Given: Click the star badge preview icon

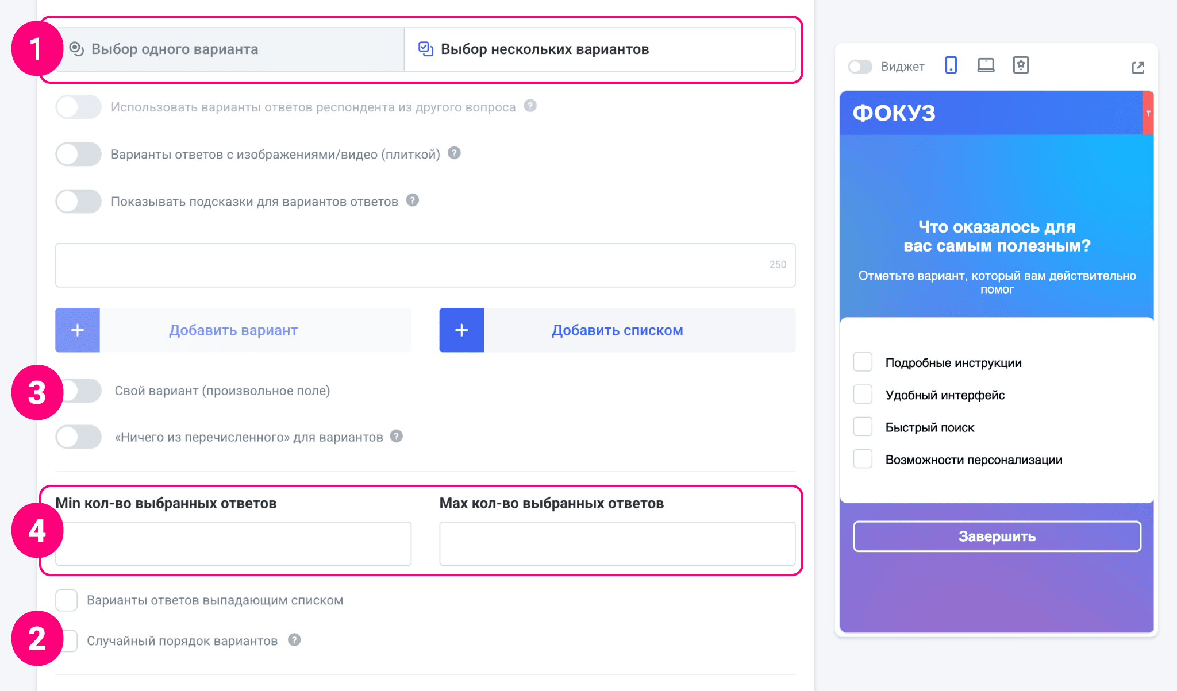Looking at the screenshot, I should click(1021, 65).
